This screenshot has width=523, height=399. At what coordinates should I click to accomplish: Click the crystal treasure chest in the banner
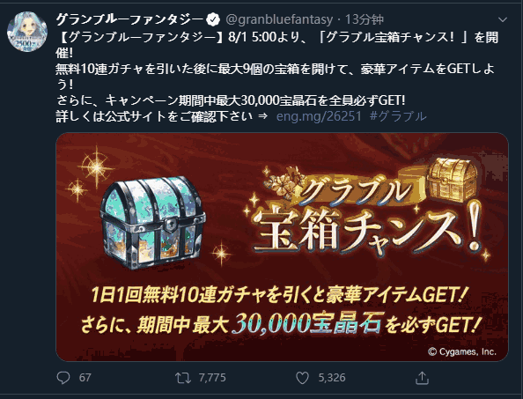pos(152,223)
